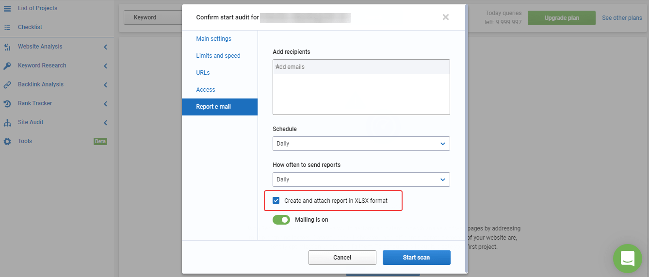Click the dialog vertical scrollbar
649x277 pixels.
click(467, 138)
